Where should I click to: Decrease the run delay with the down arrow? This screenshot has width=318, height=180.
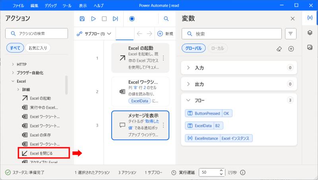point(221,174)
